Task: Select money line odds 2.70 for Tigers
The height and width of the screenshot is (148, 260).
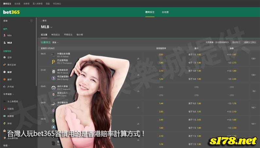Action: click(161, 71)
